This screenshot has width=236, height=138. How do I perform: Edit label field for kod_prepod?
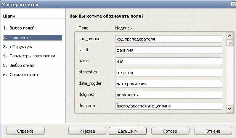(169, 39)
